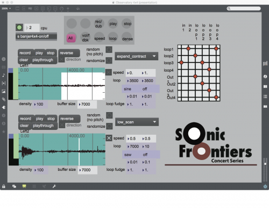Viewport: 269px width, 208px height.
Task: Open the low_scan dropdown menu
Action: coord(137,122)
